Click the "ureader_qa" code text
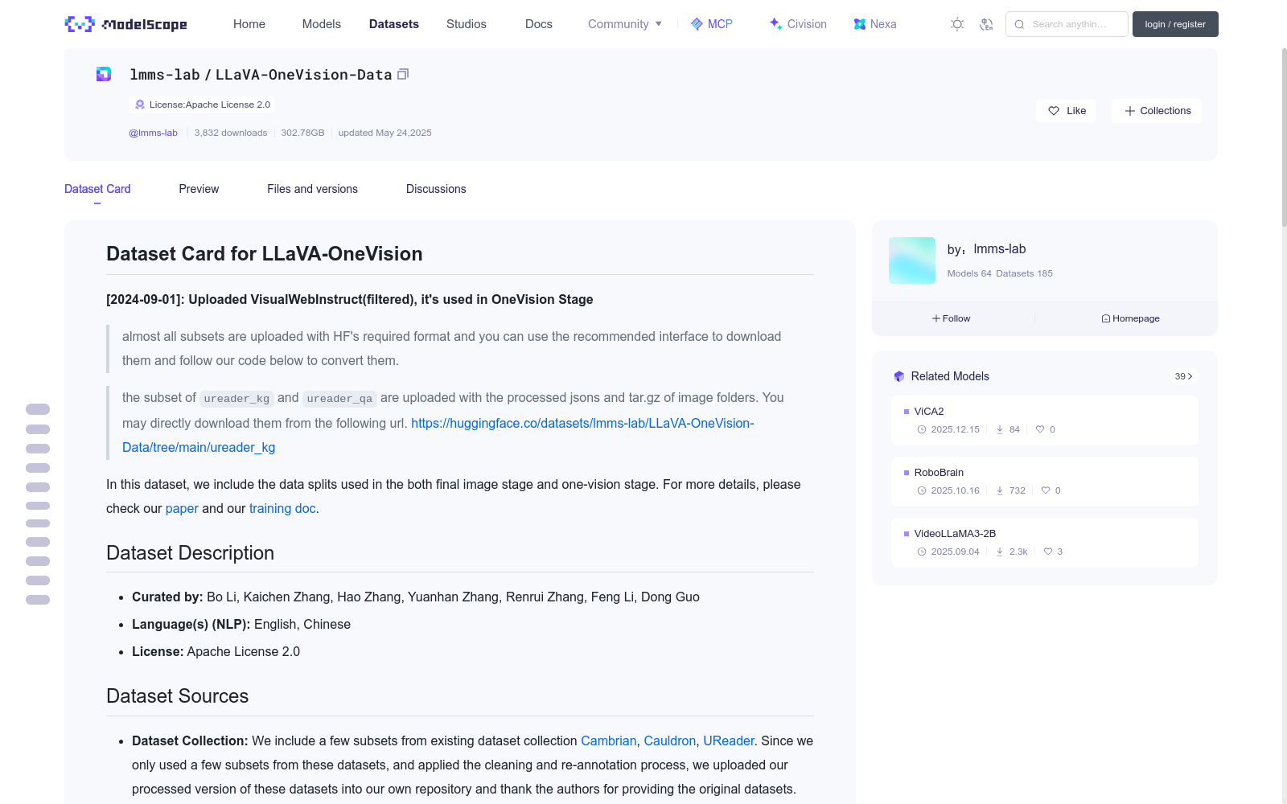Image resolution: width=1287 pixels, height=804 pixels. pos(339,399)
